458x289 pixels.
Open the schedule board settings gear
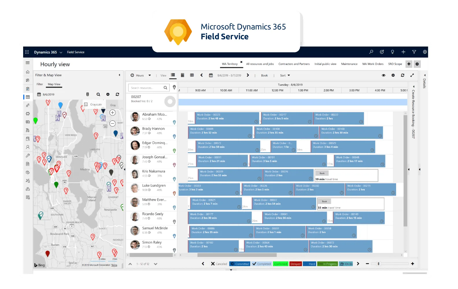coord(393,75)
